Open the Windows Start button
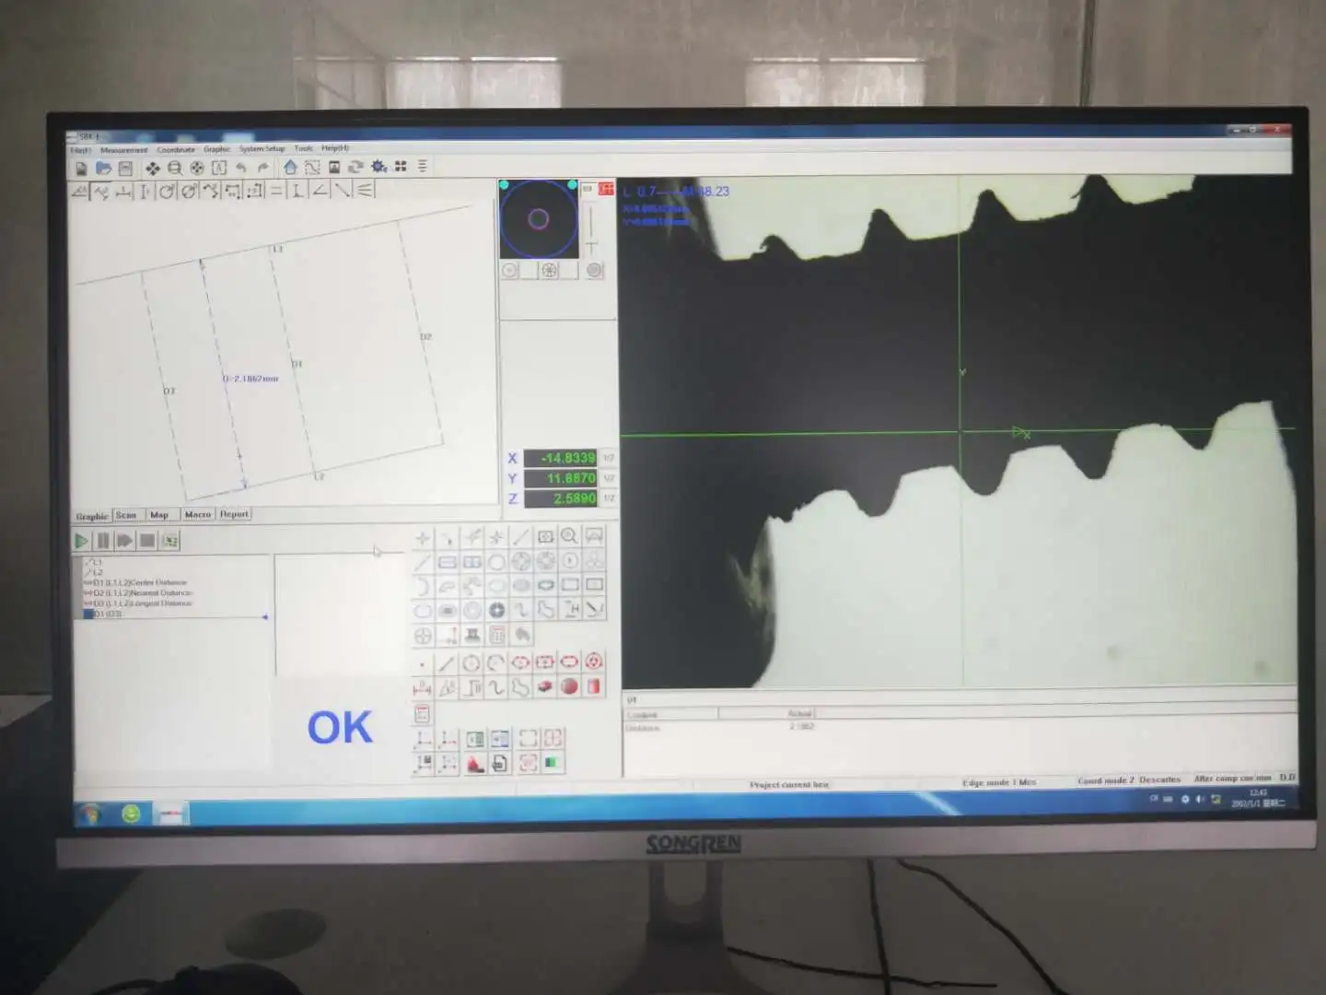Screen dimensions: 1326x995 [91, 814]
